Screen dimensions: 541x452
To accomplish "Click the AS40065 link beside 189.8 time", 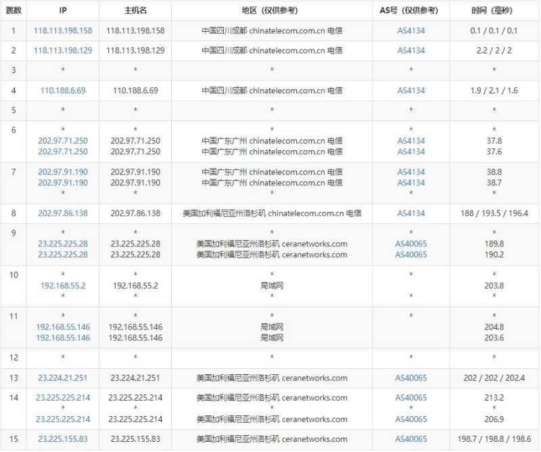I will coord(411,244).
